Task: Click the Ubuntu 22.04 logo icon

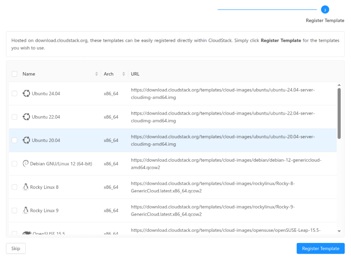Action: tap(26, 117)
